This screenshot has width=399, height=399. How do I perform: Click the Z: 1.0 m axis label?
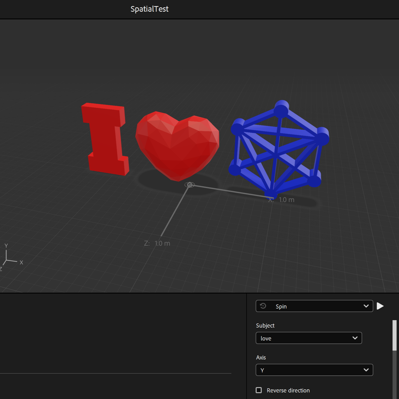pos(157,243)
